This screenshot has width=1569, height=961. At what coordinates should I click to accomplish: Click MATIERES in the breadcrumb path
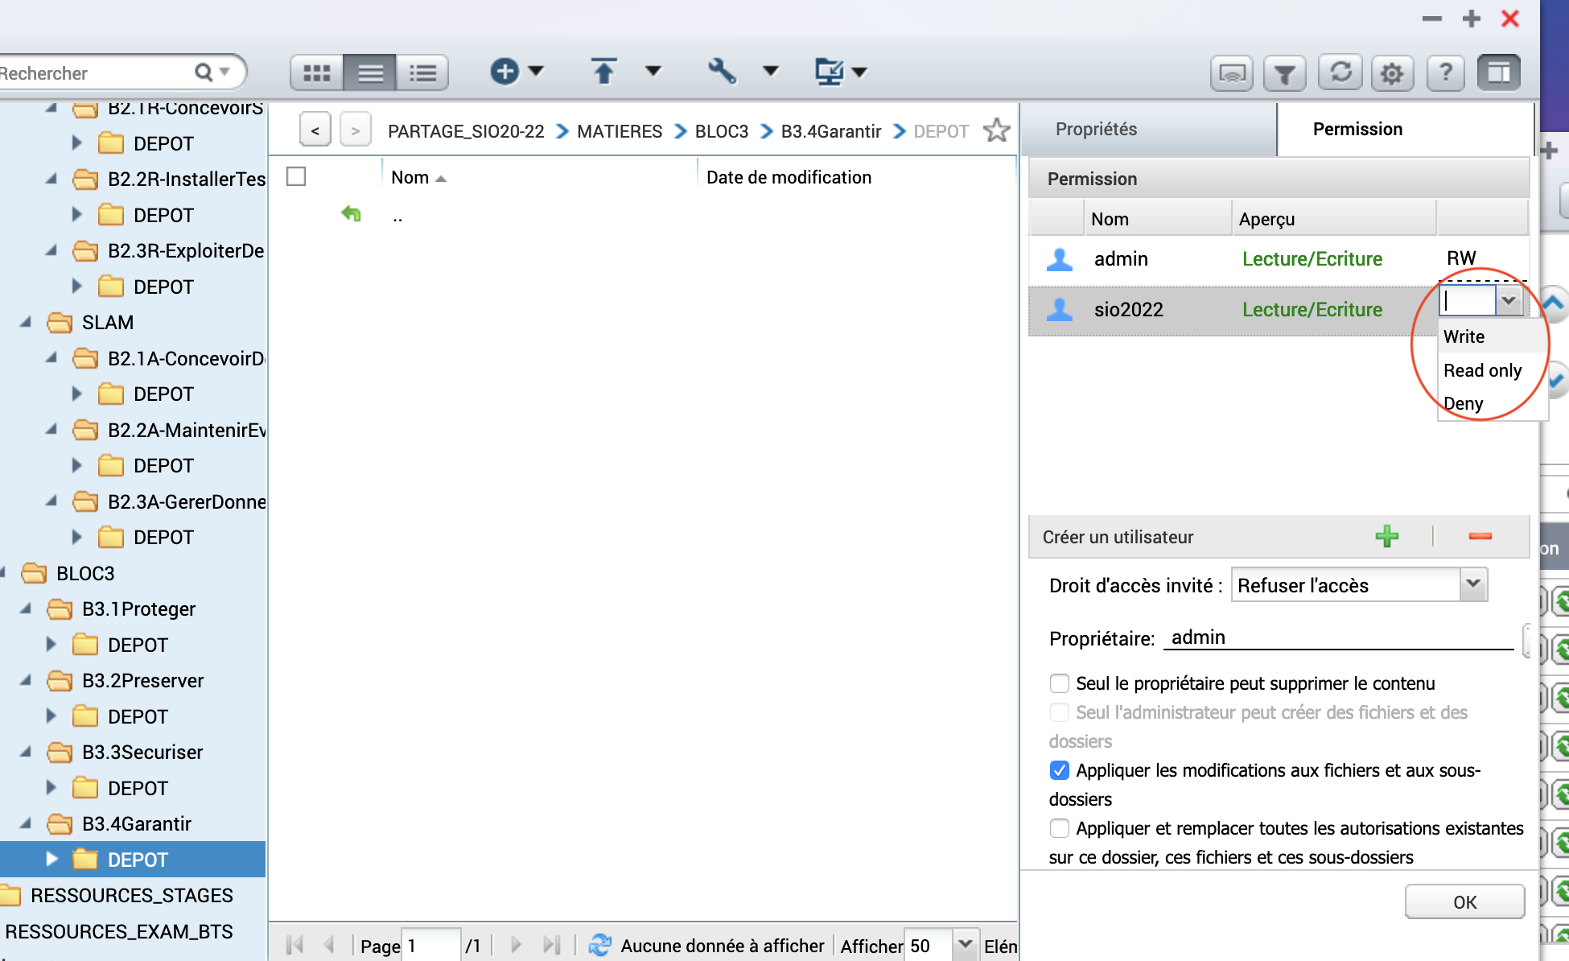pyautogui.click(x=619, y=131)
